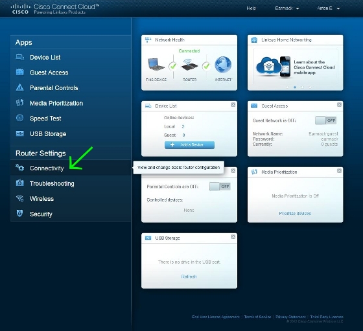
Task: Click the Add a Device button
Action: tap(189, 145)
